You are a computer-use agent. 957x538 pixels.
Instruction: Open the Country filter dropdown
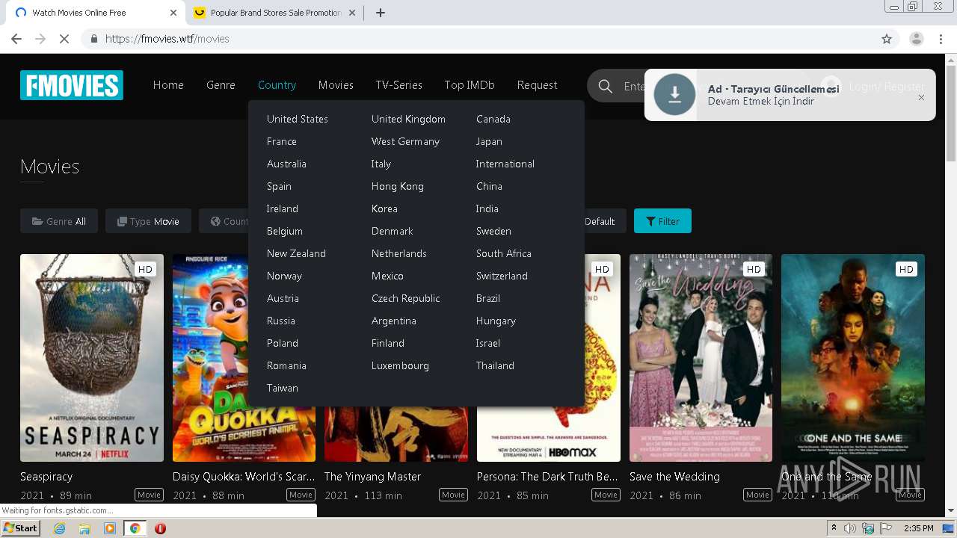point(224,221)
